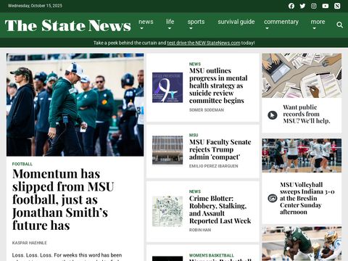Go to The State News homepage logo
The height and width of the screenshot is (261, 348).
click(68, 25)
